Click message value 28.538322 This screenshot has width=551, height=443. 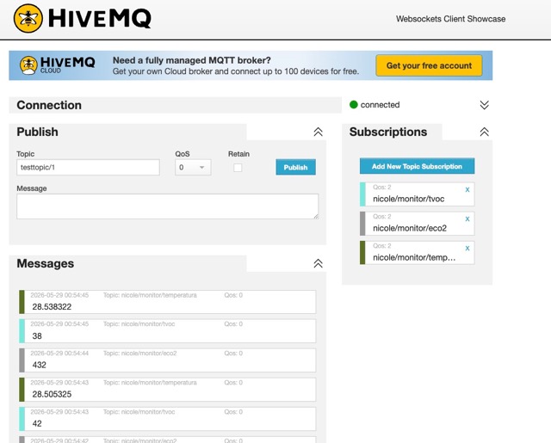(x=52, y=307)
